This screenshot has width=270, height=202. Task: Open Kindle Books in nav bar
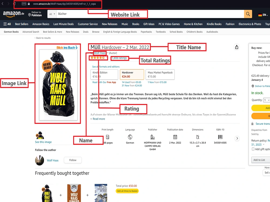(x=214, y=24)
